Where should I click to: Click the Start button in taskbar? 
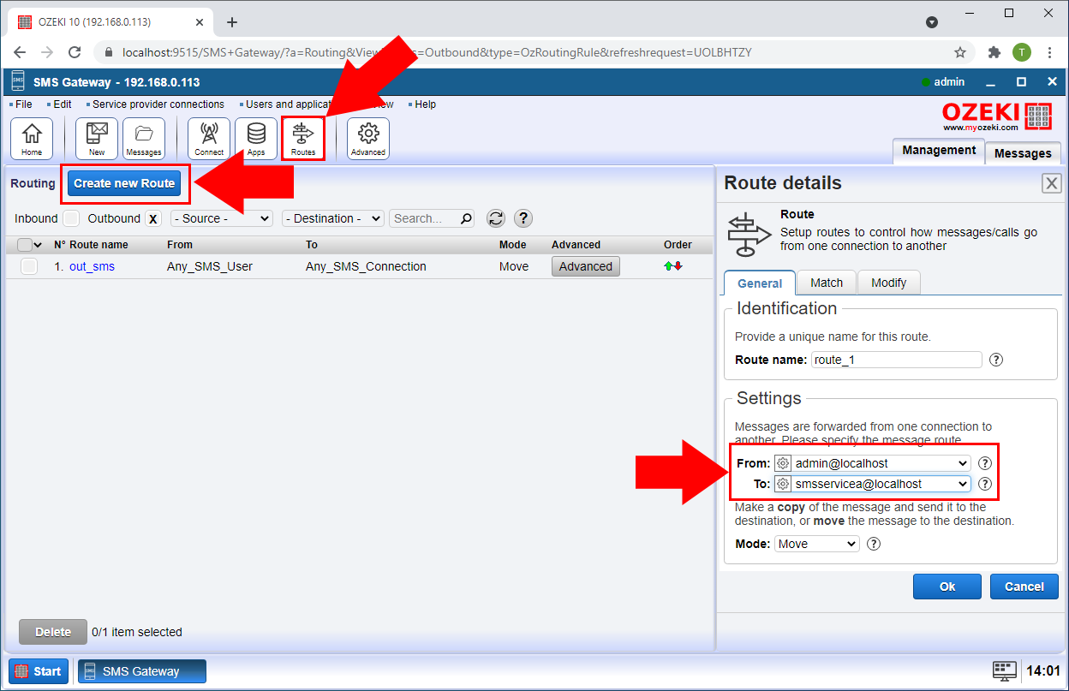[39, 671]
